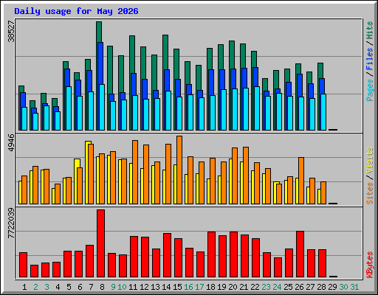The width and height of the screenshot is (378, 295).
Task: Click day 4 on the x-axis
Action: tap(58, 287)
